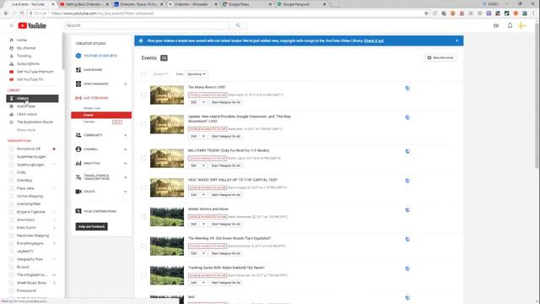
Task: Click the purple extension icon in Chrome toolbar
Action: coord(489,14)
